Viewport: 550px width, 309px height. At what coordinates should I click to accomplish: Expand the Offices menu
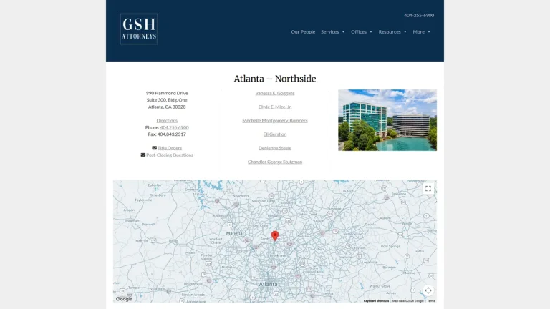(x=361, y=32)
